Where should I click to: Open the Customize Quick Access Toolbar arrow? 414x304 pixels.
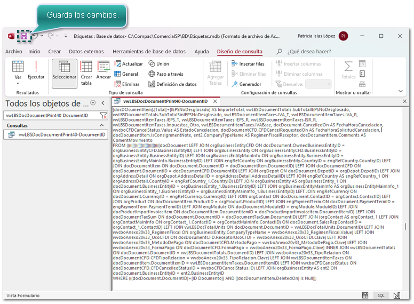tap(66, 36)
